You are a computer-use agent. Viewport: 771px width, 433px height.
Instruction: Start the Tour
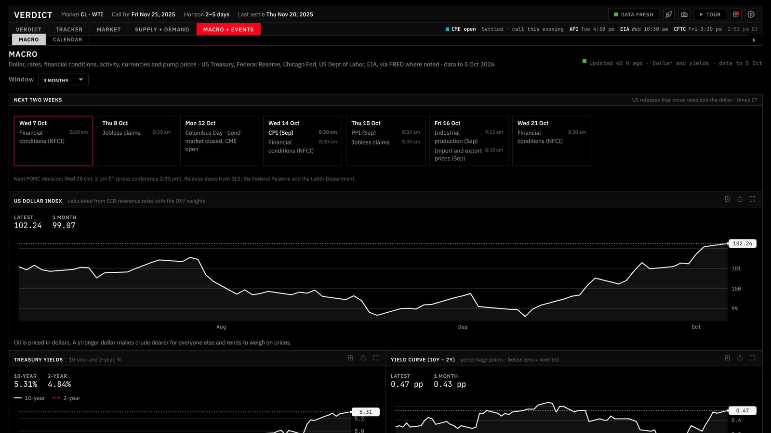[x=710, y=14]
